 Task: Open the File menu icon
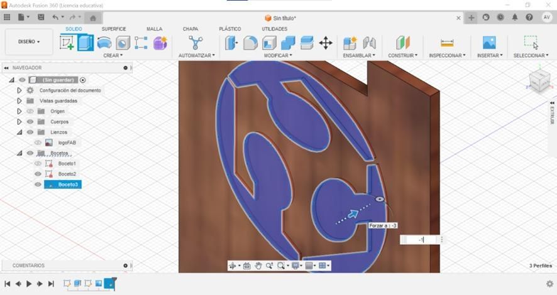[x=23, y=18]
